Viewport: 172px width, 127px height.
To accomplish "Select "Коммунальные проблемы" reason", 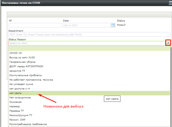I will tap(89, 75).
